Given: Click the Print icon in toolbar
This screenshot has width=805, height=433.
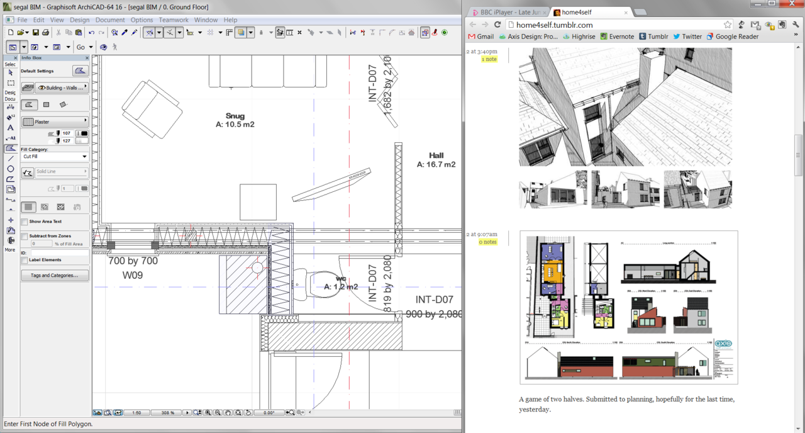Looking at the screenshot, I should click(x=45, y=32).
